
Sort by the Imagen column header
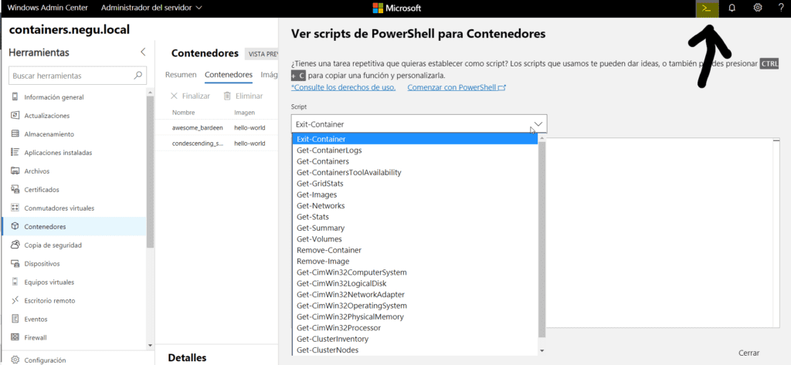click(245, 113)
